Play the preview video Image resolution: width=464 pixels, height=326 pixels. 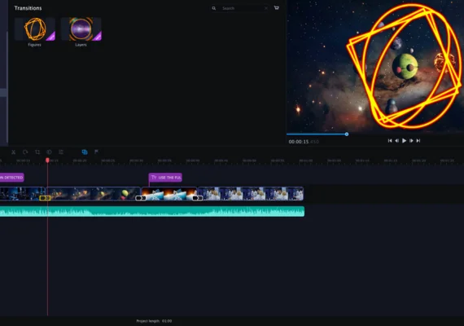click(x=404, y=141)
